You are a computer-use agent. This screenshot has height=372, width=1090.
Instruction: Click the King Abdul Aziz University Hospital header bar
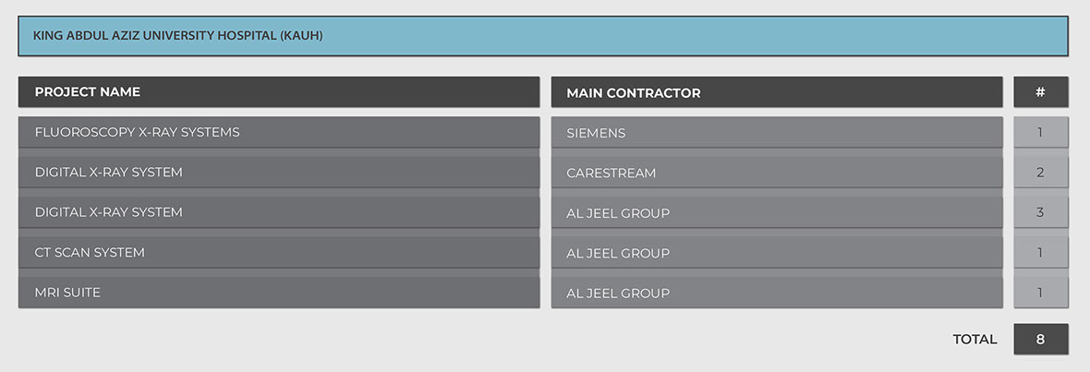point(542,36)
